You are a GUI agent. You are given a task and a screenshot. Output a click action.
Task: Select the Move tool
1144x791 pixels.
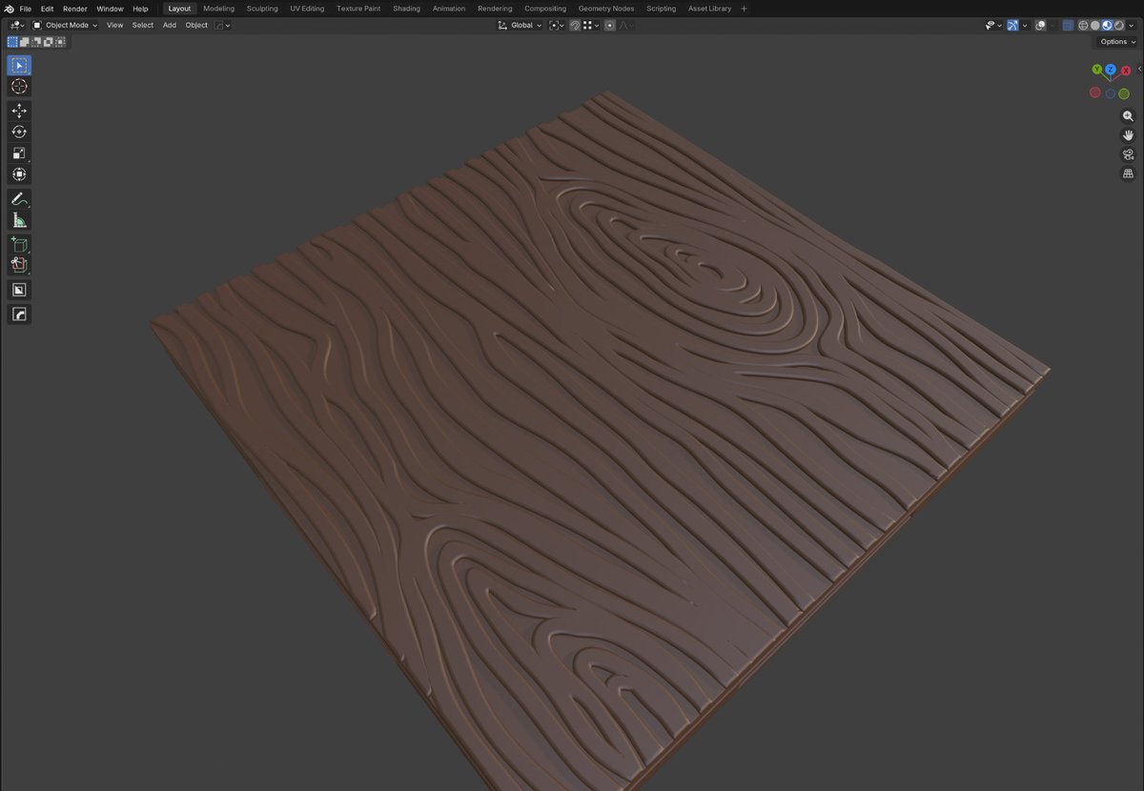[x=19, y=111]
